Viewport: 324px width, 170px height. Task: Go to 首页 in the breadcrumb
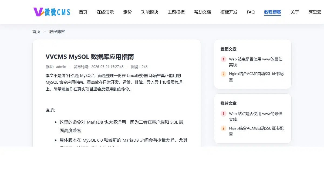click(x=36, y=32)
